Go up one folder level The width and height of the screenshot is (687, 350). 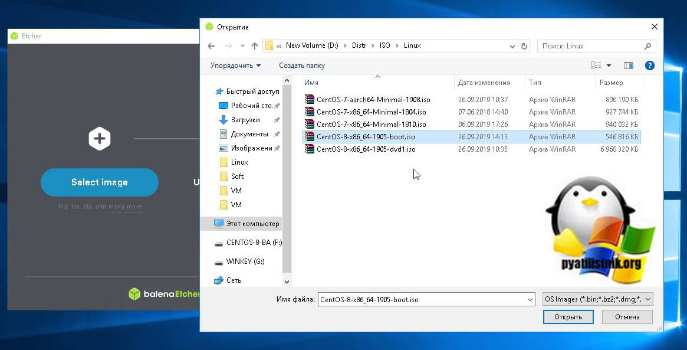coord(255,46)
